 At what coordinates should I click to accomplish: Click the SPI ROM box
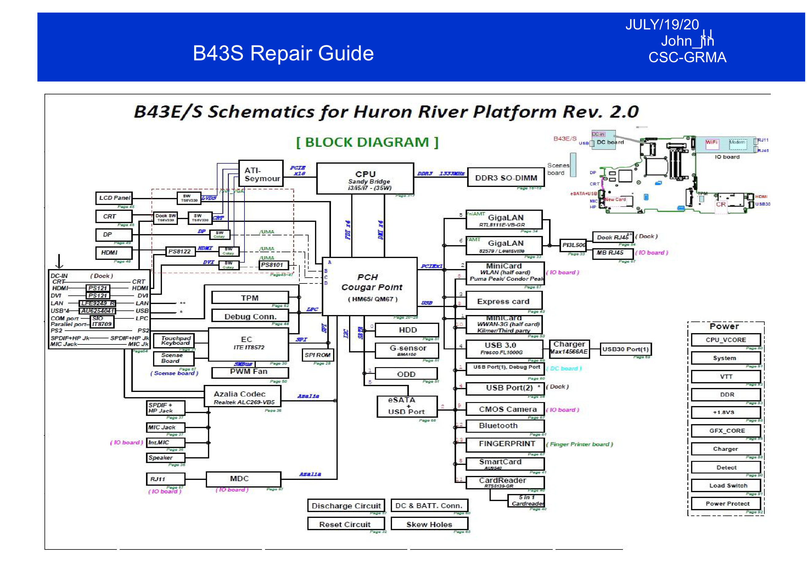coord(317,355)
